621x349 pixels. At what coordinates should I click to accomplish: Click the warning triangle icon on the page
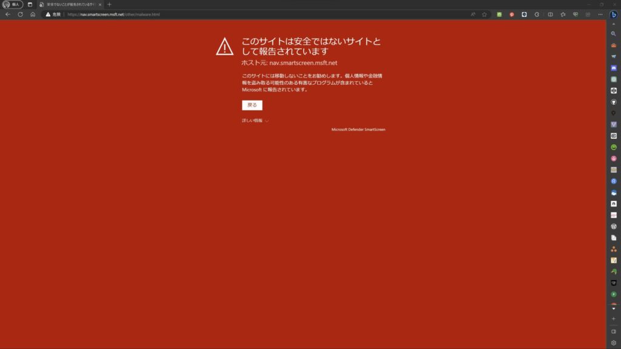224,46
